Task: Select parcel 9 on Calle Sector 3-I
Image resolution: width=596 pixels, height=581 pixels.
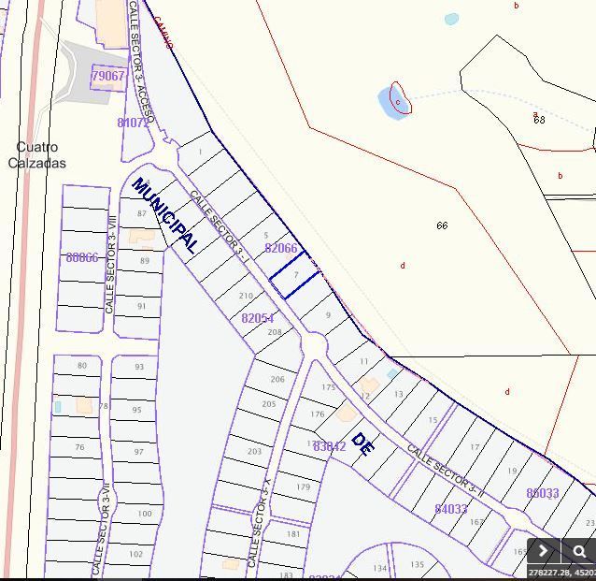Action: coord(328,316)
